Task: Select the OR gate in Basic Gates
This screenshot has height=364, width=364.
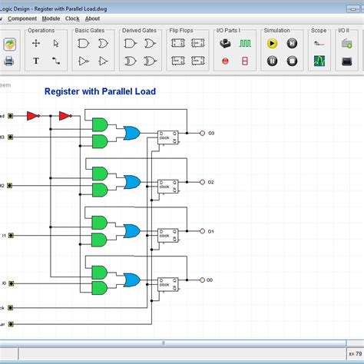Action: click(103, 44)
